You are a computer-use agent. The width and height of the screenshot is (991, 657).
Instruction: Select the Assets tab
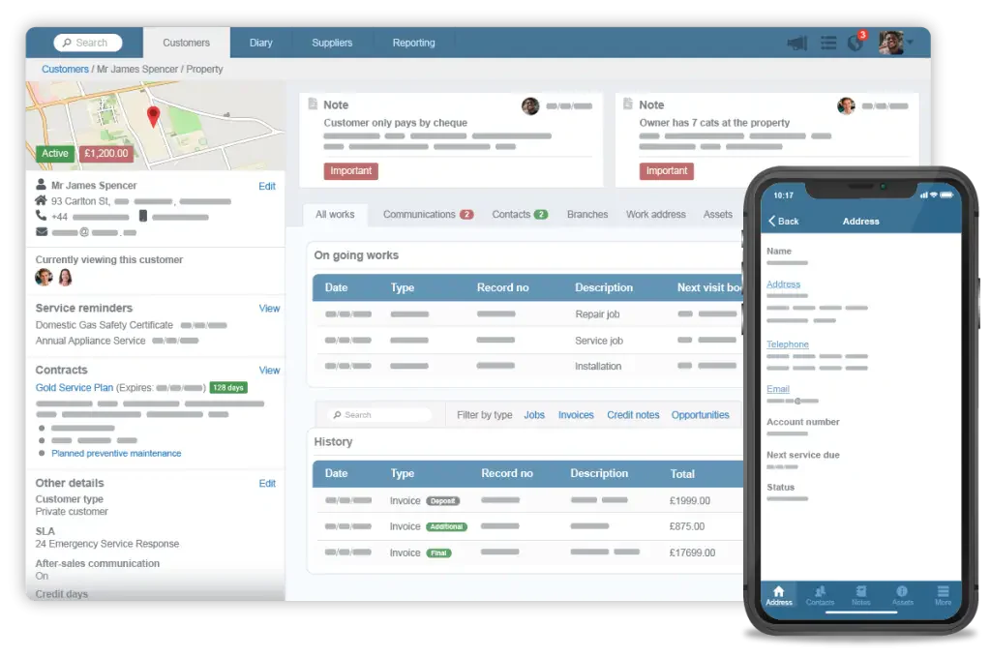717,215
